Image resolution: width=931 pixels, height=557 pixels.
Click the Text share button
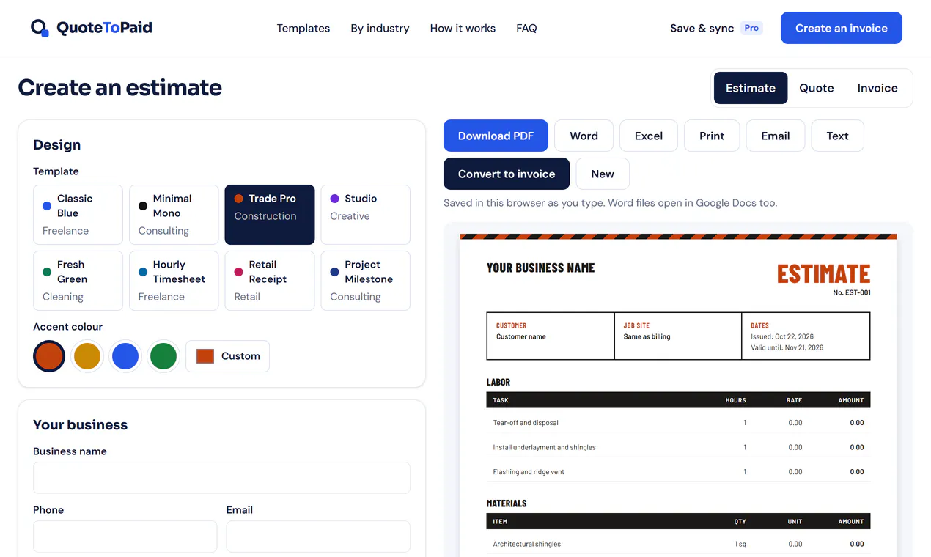click(838, 136)
